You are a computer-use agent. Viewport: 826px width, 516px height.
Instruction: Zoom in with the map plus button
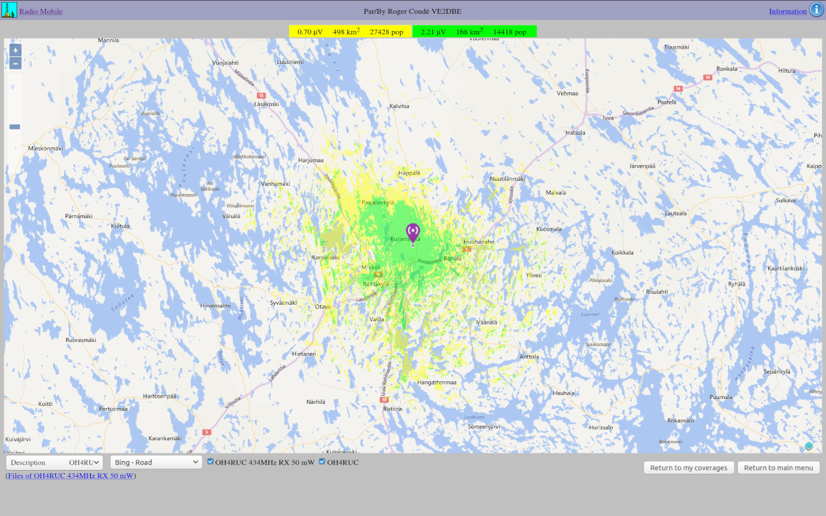point(15,51)
